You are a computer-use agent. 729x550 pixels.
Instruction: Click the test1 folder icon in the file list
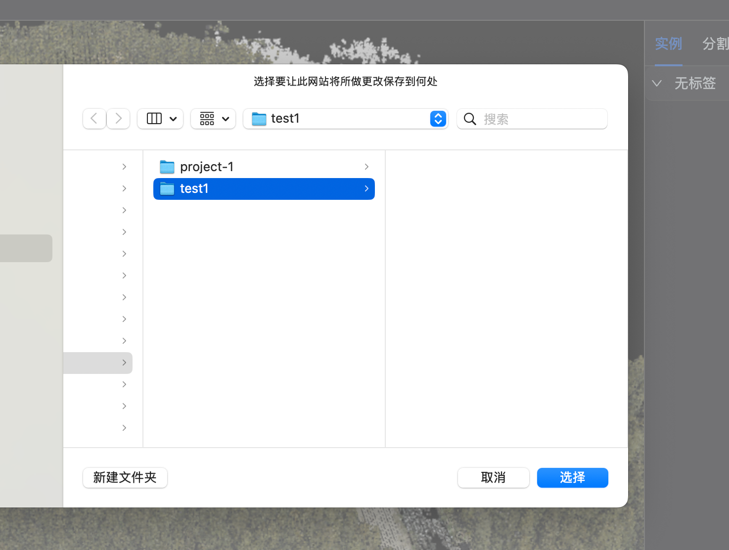(167, 188)
